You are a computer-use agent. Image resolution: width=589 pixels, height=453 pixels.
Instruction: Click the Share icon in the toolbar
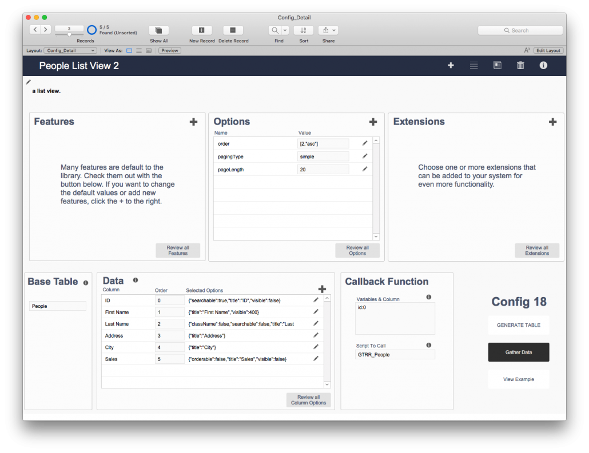[326, 30]
